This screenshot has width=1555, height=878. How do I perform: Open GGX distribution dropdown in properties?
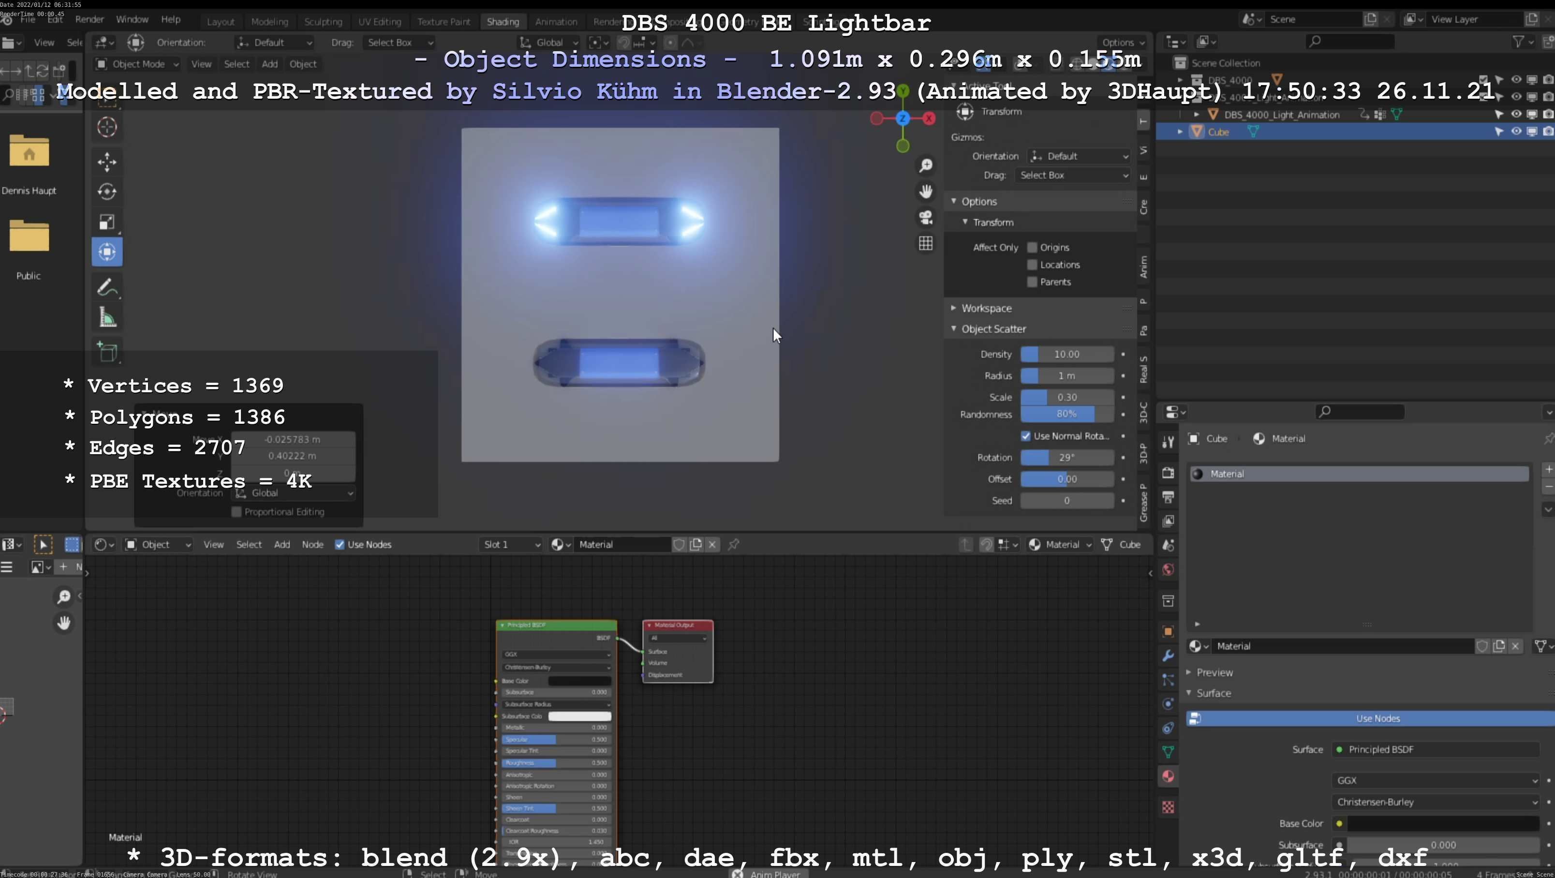1436,781
